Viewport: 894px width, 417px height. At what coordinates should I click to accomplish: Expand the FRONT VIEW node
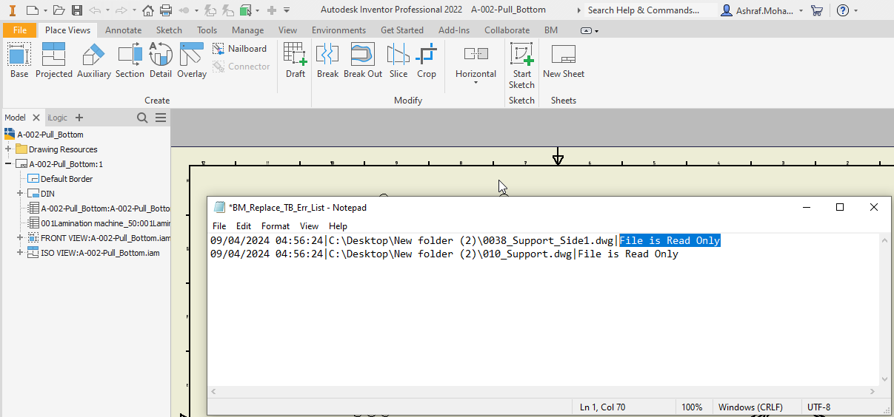pos(21,238)
